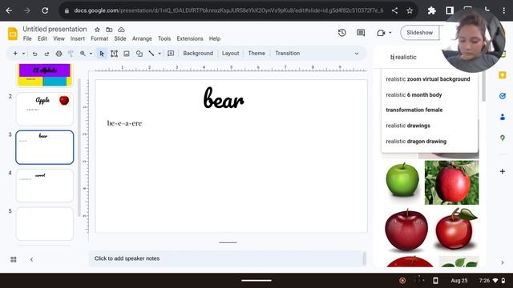Use the paint format tool
Image resolution: width=513 pixels, height=288 pixels.
point(71,54)
